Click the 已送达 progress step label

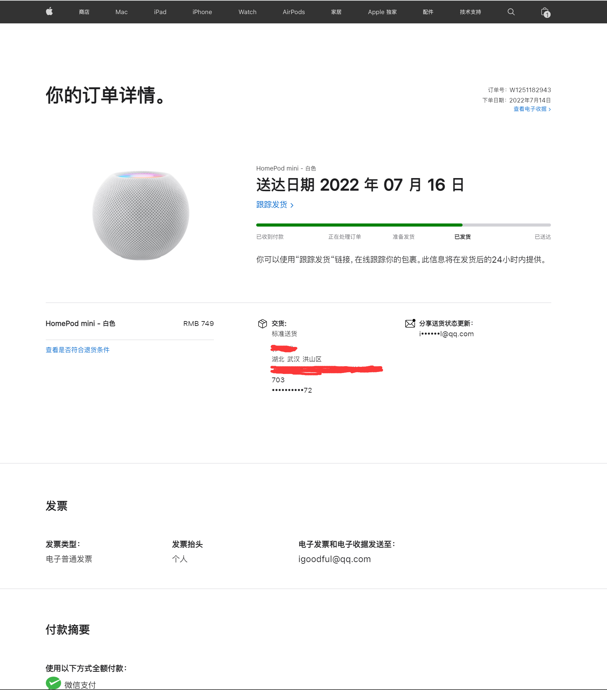(x=543, y=237)
